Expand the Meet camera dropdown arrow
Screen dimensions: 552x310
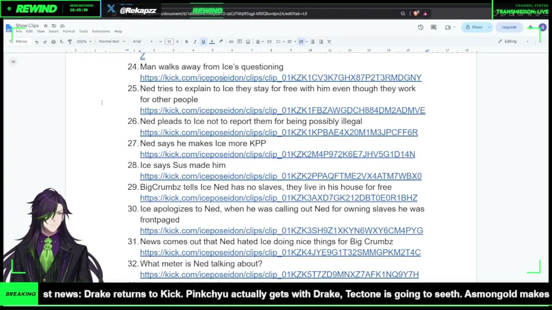454,28
